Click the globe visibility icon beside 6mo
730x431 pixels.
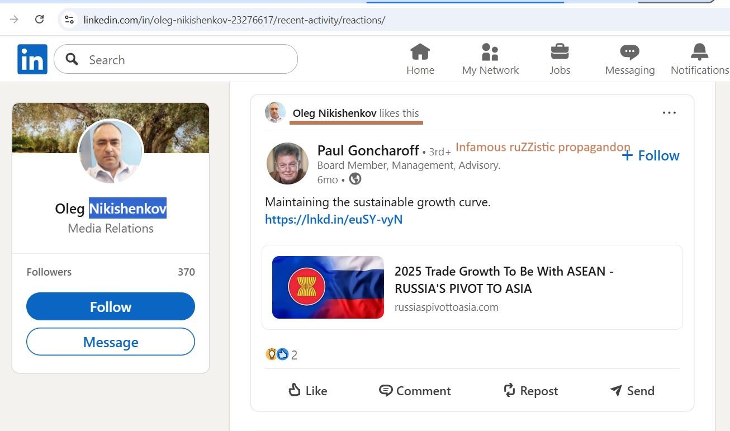[355, 179]
